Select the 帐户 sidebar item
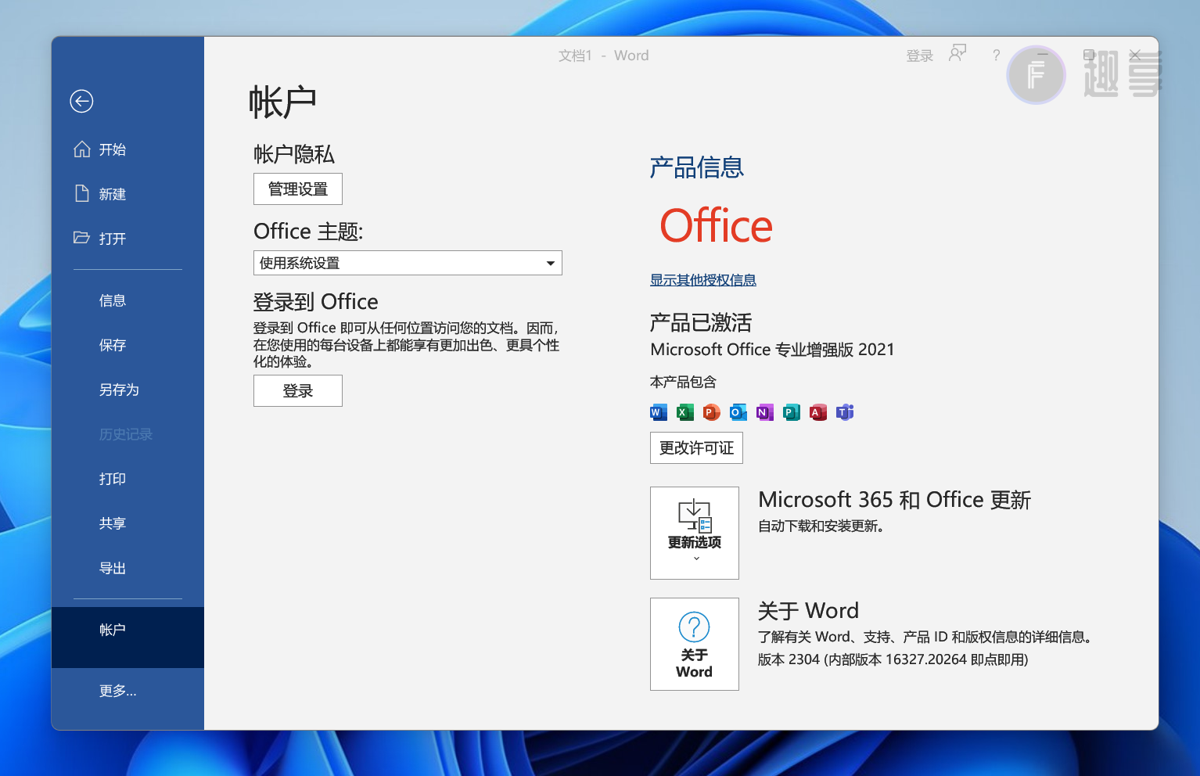 coord(128,637)
